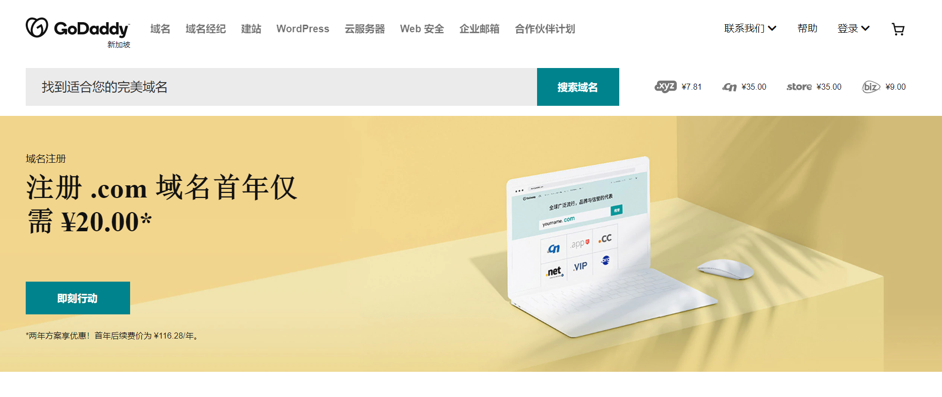This screenshot has height=397, width=942.
Task: Open the 建站 menu
Action: 251,29
